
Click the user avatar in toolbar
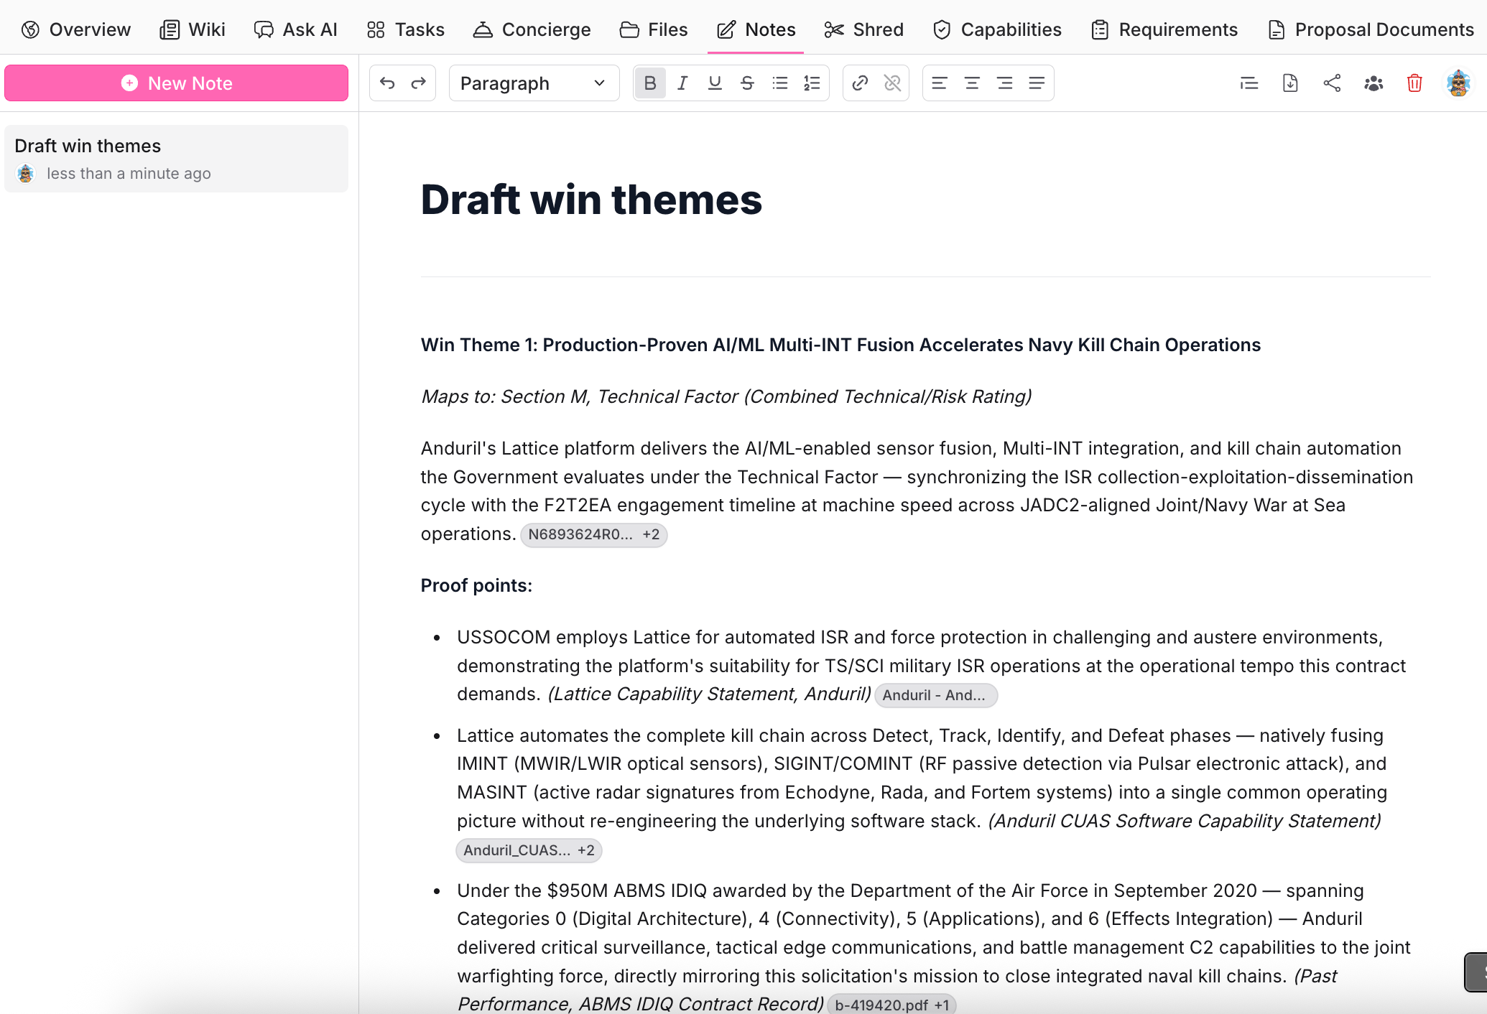click(x=1458, y=83)
